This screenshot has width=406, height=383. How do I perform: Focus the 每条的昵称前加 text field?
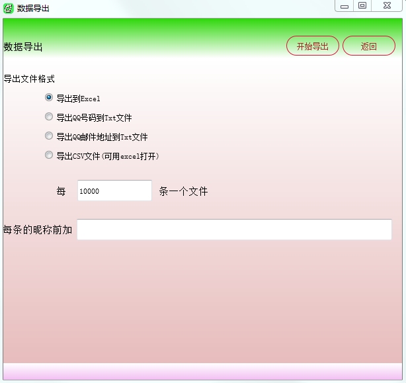pos(234,230)
